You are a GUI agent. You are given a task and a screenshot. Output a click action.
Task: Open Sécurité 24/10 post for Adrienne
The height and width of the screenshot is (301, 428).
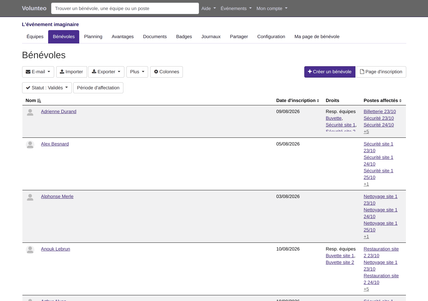tap(379, 125)
